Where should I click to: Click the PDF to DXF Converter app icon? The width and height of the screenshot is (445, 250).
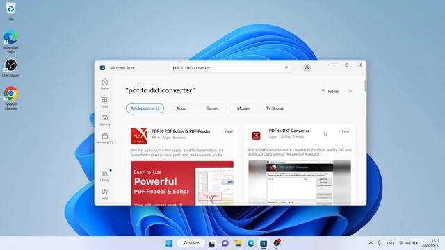pos(257,135)
